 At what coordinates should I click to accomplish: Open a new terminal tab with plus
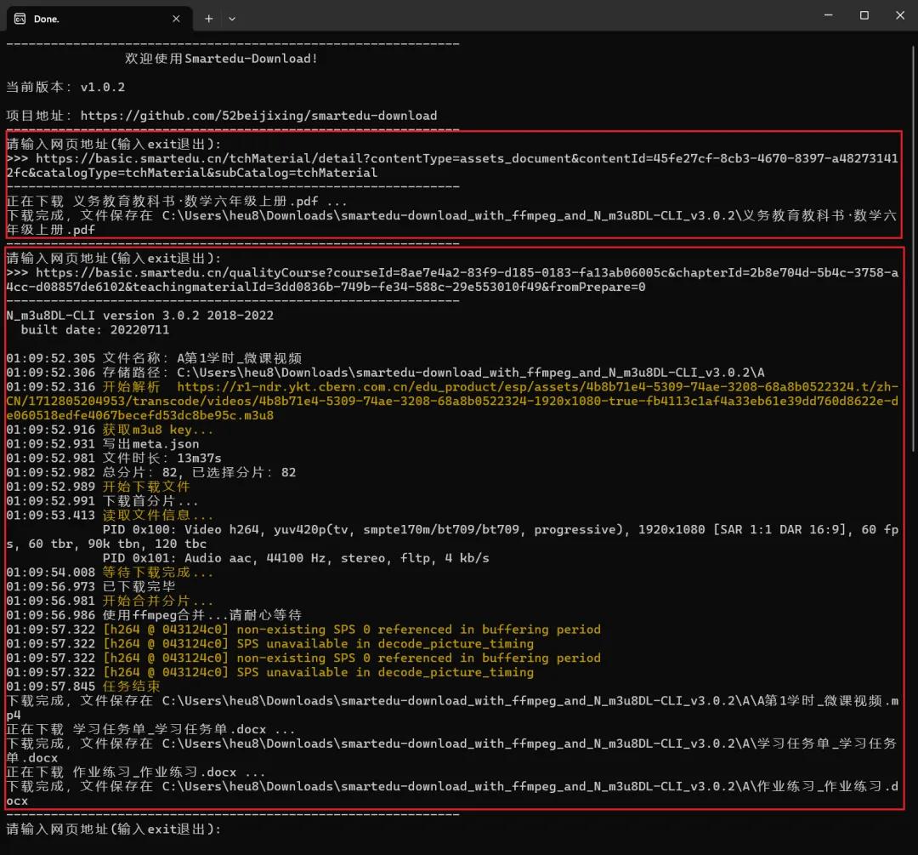pyautogui.click(x=208, y=19)
